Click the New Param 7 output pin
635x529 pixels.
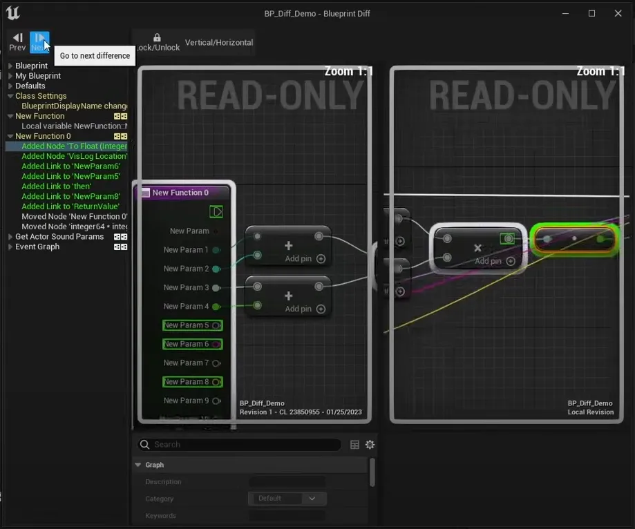(x=216, y=363)
